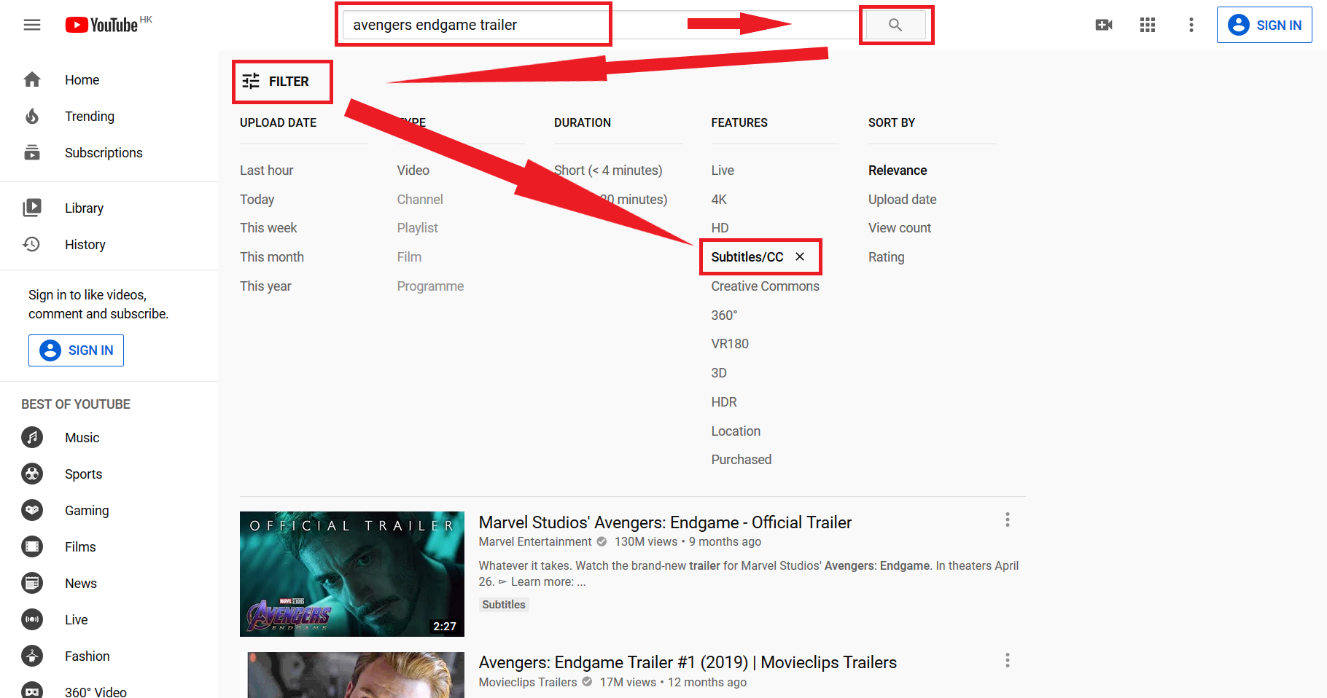Click SIGN IN at top right

(1264, 25)
